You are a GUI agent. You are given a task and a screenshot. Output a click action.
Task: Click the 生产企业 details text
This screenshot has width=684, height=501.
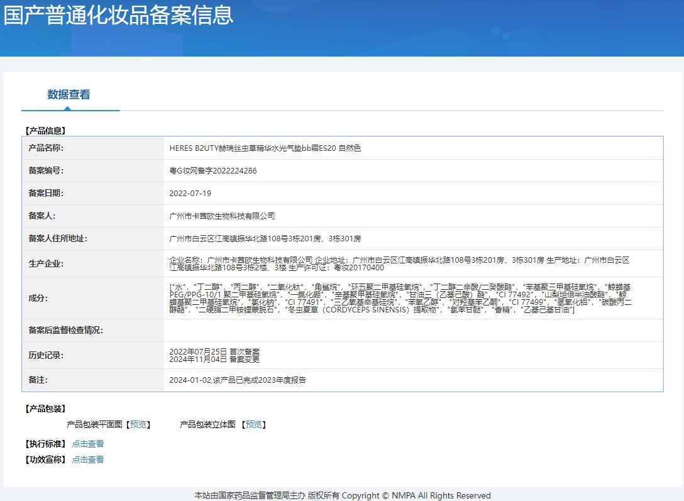pyautogui.click(x=399, y=263)
